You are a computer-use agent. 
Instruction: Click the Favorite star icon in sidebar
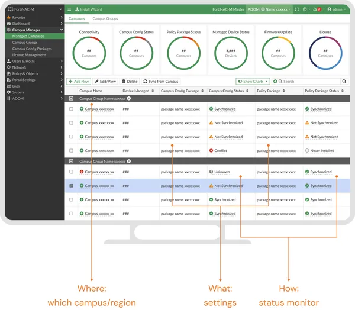coord(9,17)
